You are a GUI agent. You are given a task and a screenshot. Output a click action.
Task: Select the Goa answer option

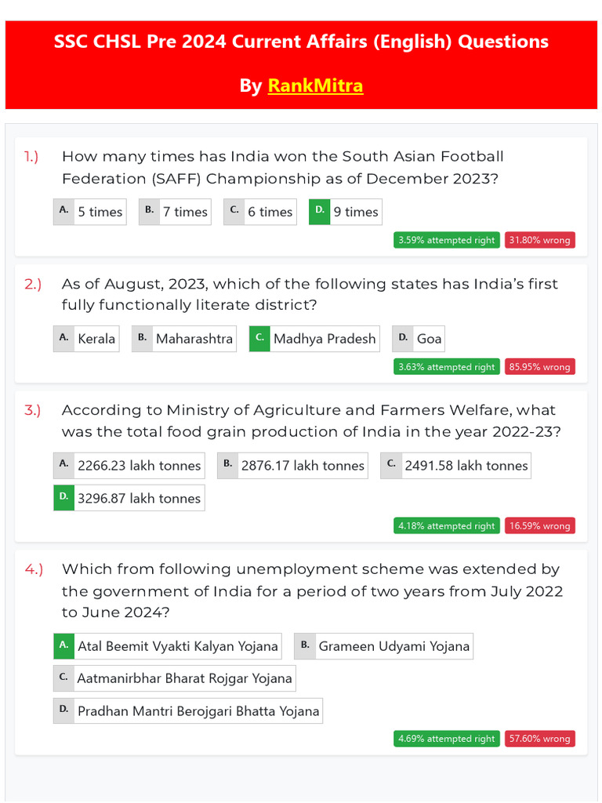tap(419, 339)
